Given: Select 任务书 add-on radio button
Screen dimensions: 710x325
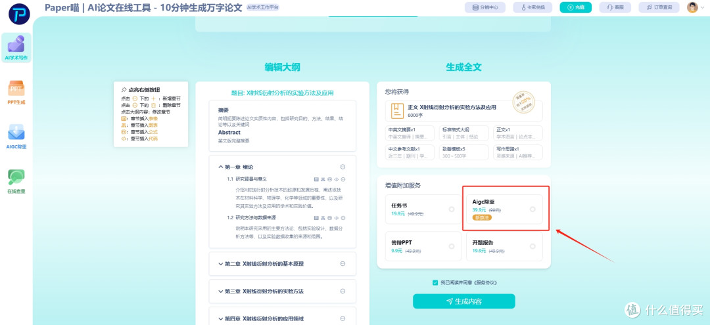Looking at the screenshot, I should (x=452, y=209).
